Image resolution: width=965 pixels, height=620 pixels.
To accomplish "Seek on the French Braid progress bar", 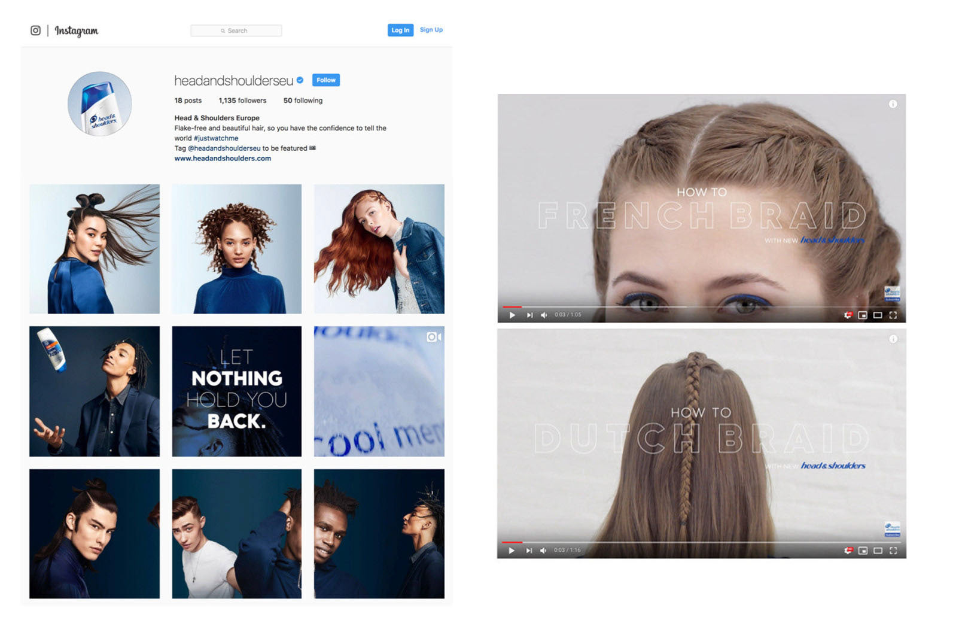I will [701, 307].
